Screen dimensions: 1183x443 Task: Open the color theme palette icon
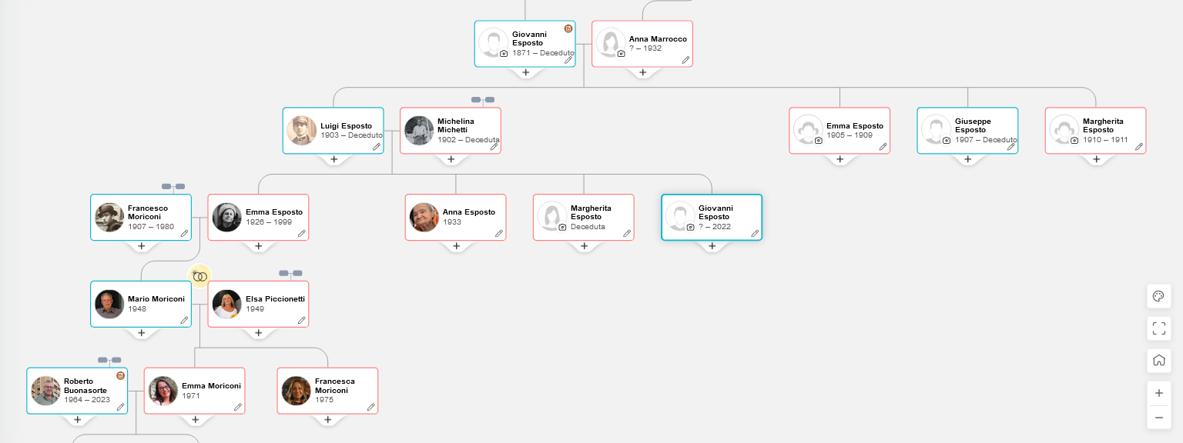tap(1158, 297)
